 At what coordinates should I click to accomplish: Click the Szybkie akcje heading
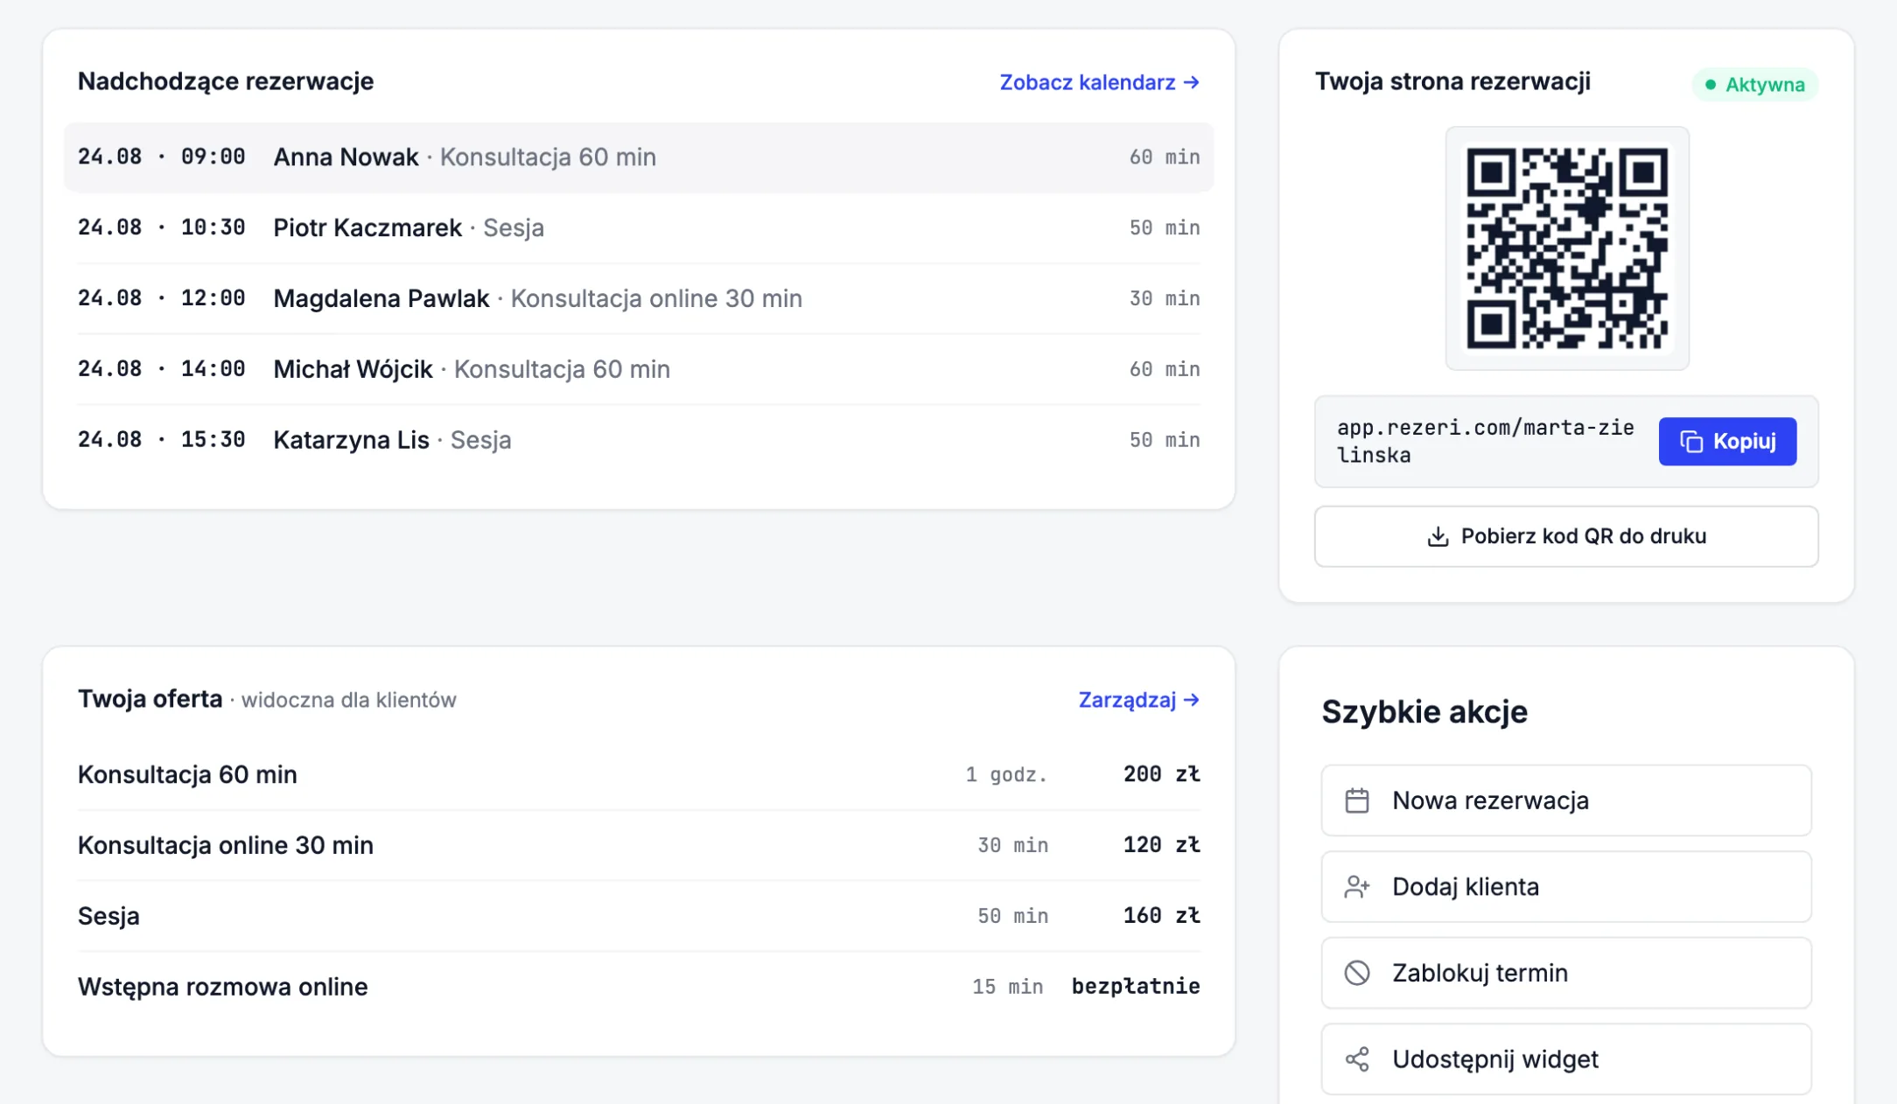1424,712
